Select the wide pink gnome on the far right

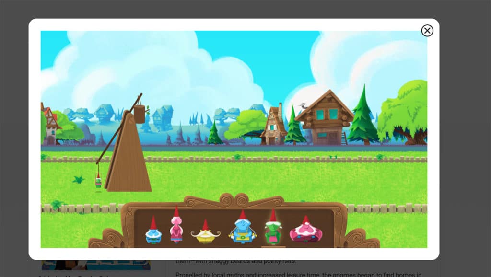click(x=307, y=232)
